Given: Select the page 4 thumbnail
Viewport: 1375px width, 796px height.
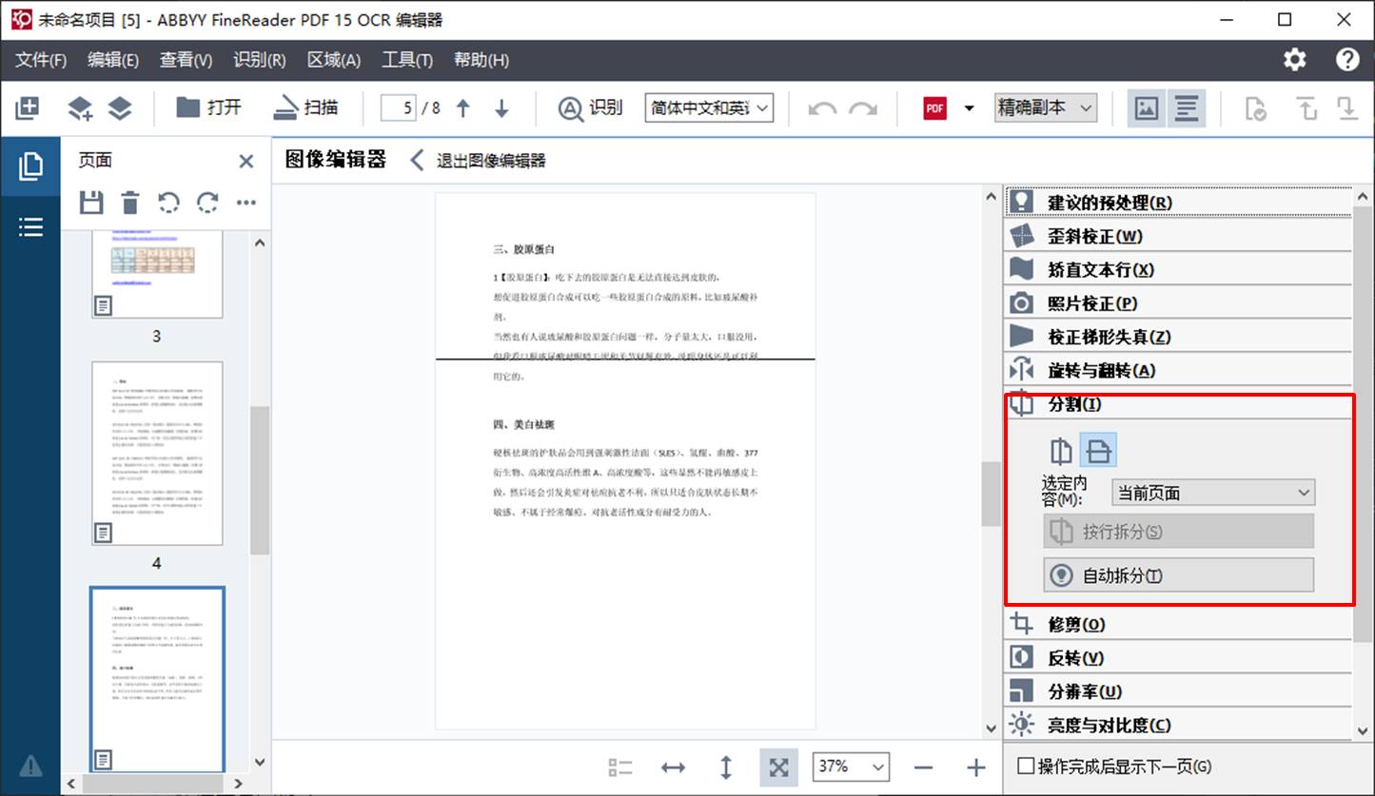Looking at the screenshot, I should tap(157, 454).
